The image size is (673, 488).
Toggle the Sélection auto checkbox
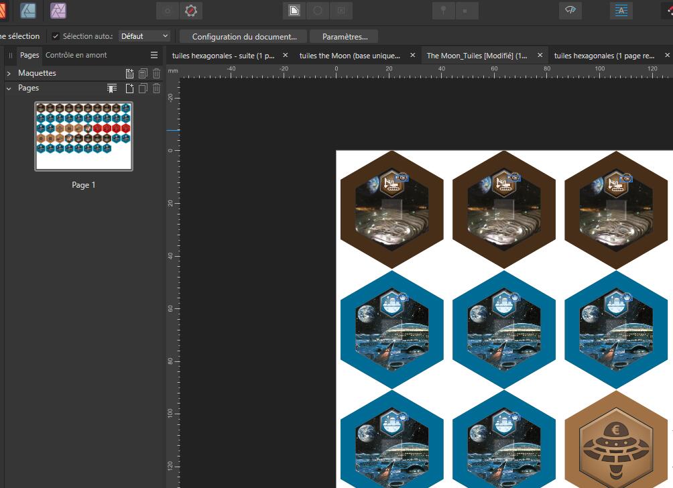pyautogui.click(x=56, y=36)
